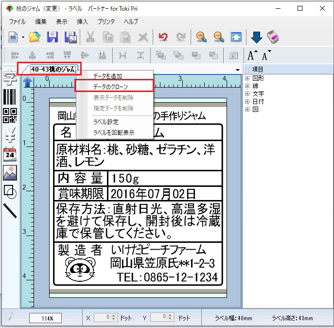
Task: Click the align right icon
Action: tap(50, 55)
